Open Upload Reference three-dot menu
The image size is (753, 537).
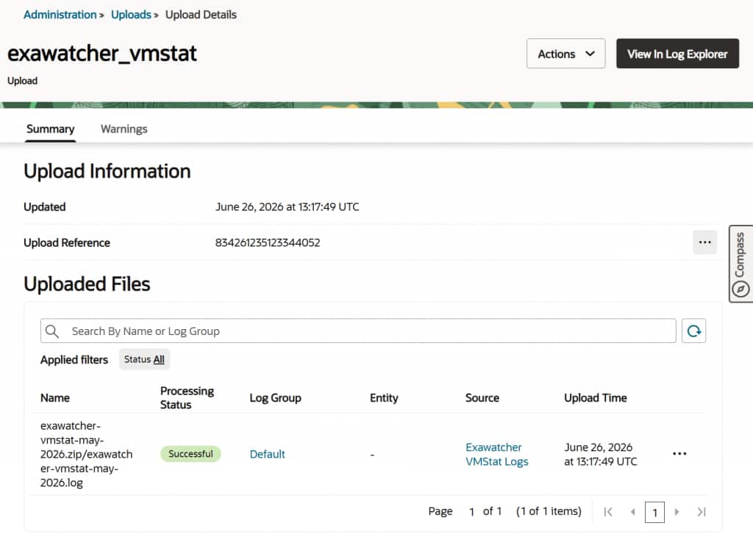704,242
